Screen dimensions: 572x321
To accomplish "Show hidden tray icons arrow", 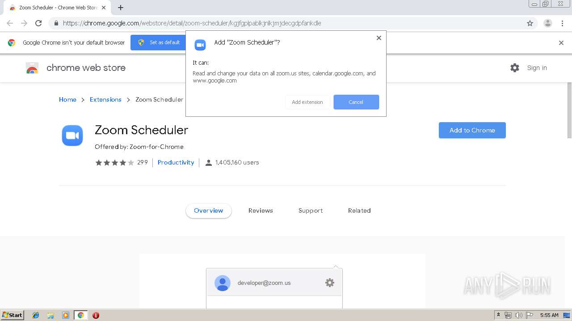I will tap(498, 315).
